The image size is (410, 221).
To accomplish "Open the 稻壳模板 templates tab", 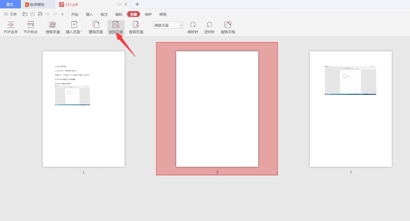I will pos(38,4).
